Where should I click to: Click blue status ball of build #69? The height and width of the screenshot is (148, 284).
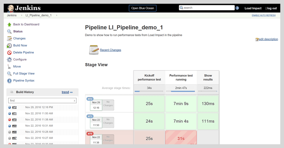(x=10, y=126)
